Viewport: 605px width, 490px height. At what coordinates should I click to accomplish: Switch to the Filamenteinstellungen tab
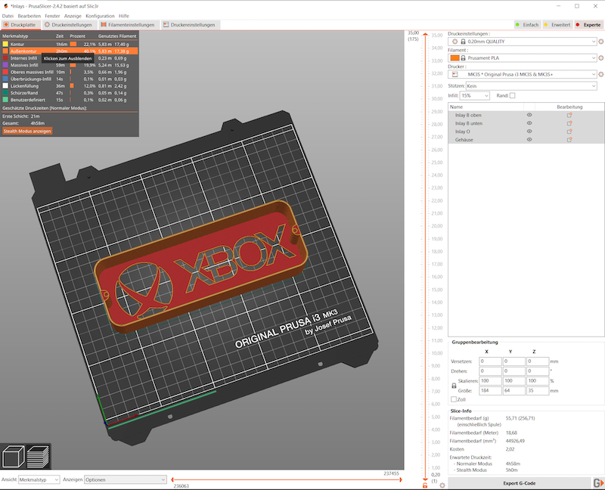(128, 25)
